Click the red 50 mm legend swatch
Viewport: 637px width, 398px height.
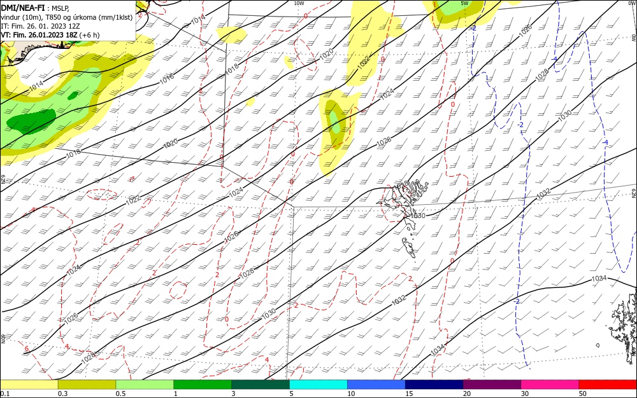pyautogui.click(x=608, y=385)
